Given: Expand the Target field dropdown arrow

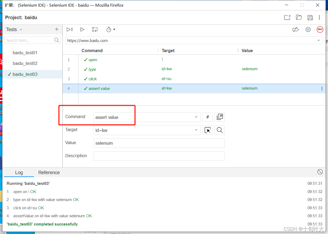Looking at the screenshot, I should pyautogui.click(x=196, y=130).
